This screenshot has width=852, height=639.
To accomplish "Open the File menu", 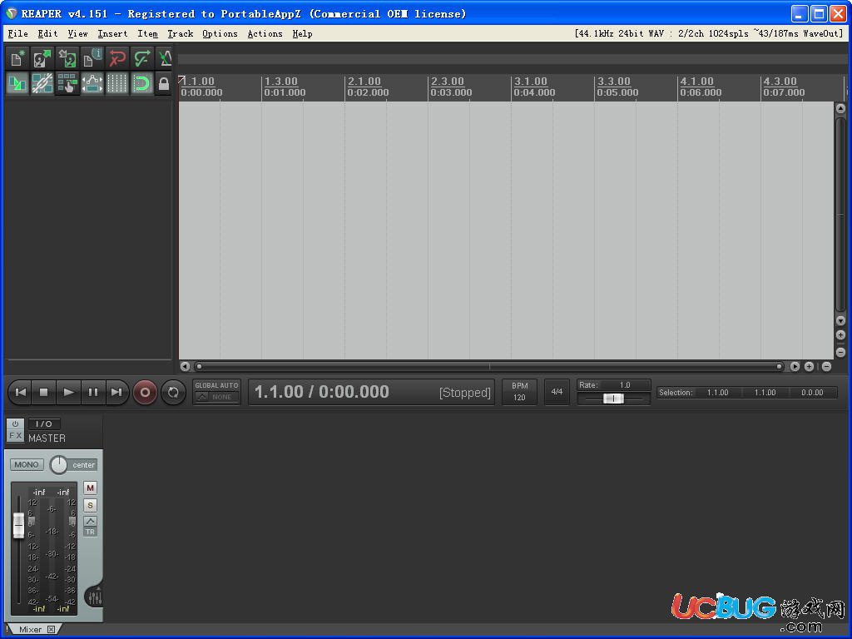I will (18, 33).
